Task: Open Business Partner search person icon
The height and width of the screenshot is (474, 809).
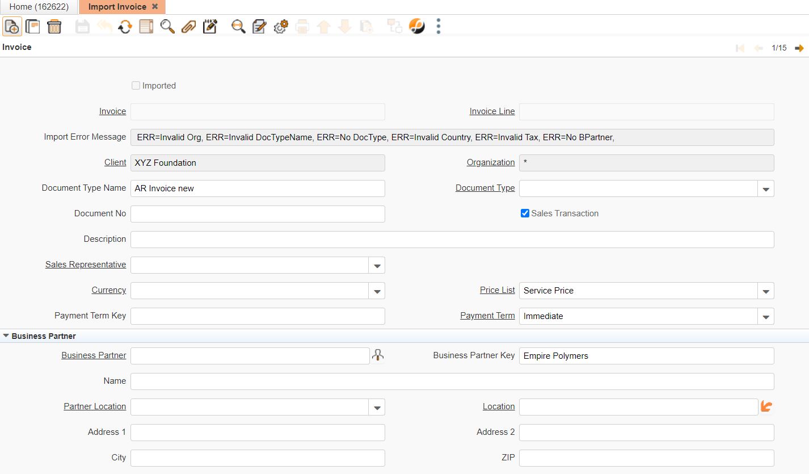Action: click(378, 355)
